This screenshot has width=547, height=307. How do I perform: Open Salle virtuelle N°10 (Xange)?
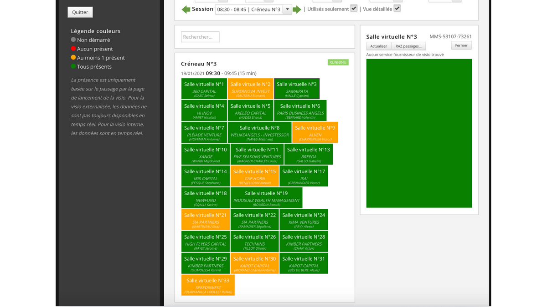point(206,154)
